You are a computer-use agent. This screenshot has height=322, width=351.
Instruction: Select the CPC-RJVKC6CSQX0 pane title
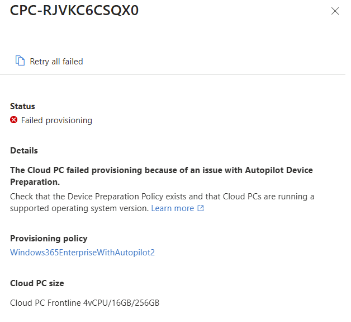[74, 11]
